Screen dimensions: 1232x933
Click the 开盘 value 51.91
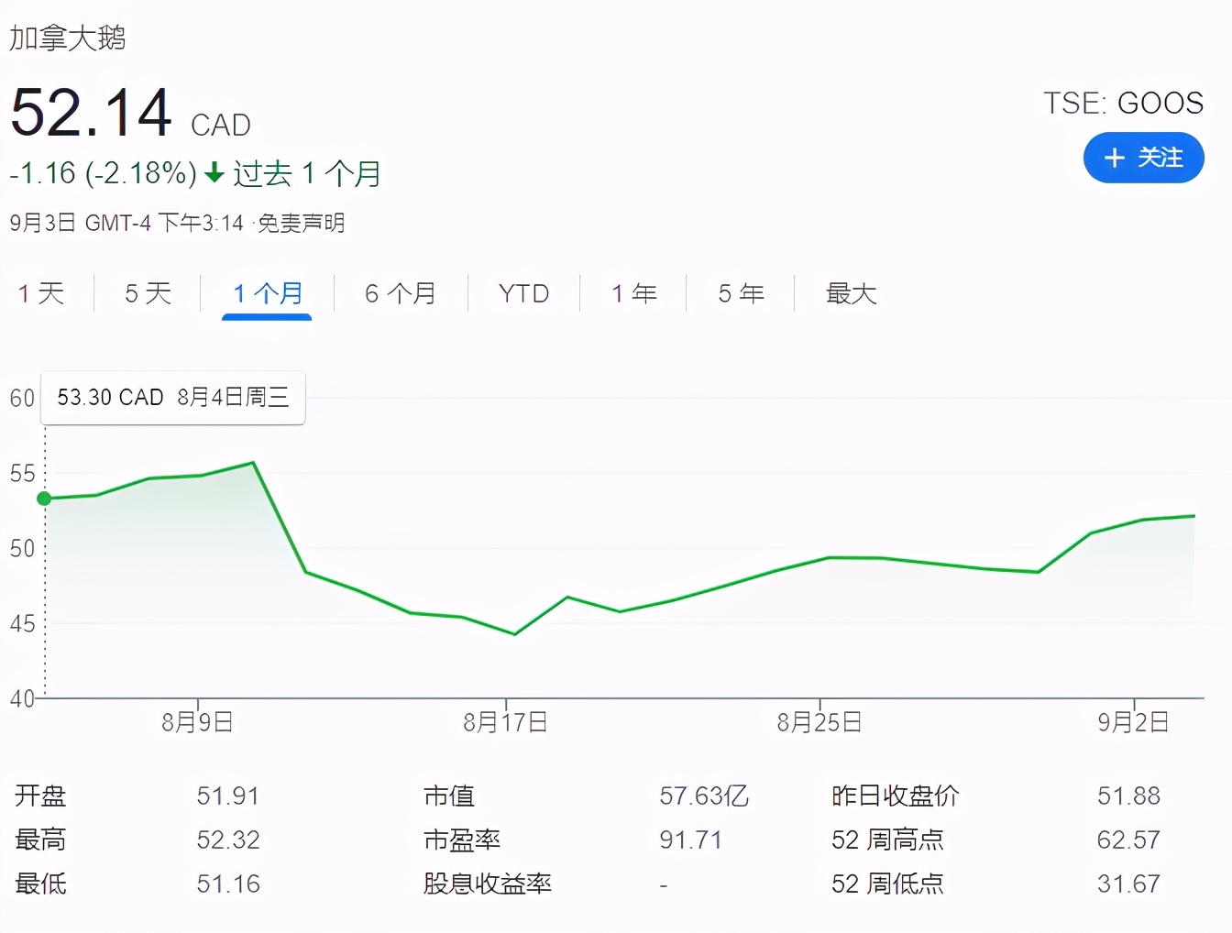coord(227,796)
